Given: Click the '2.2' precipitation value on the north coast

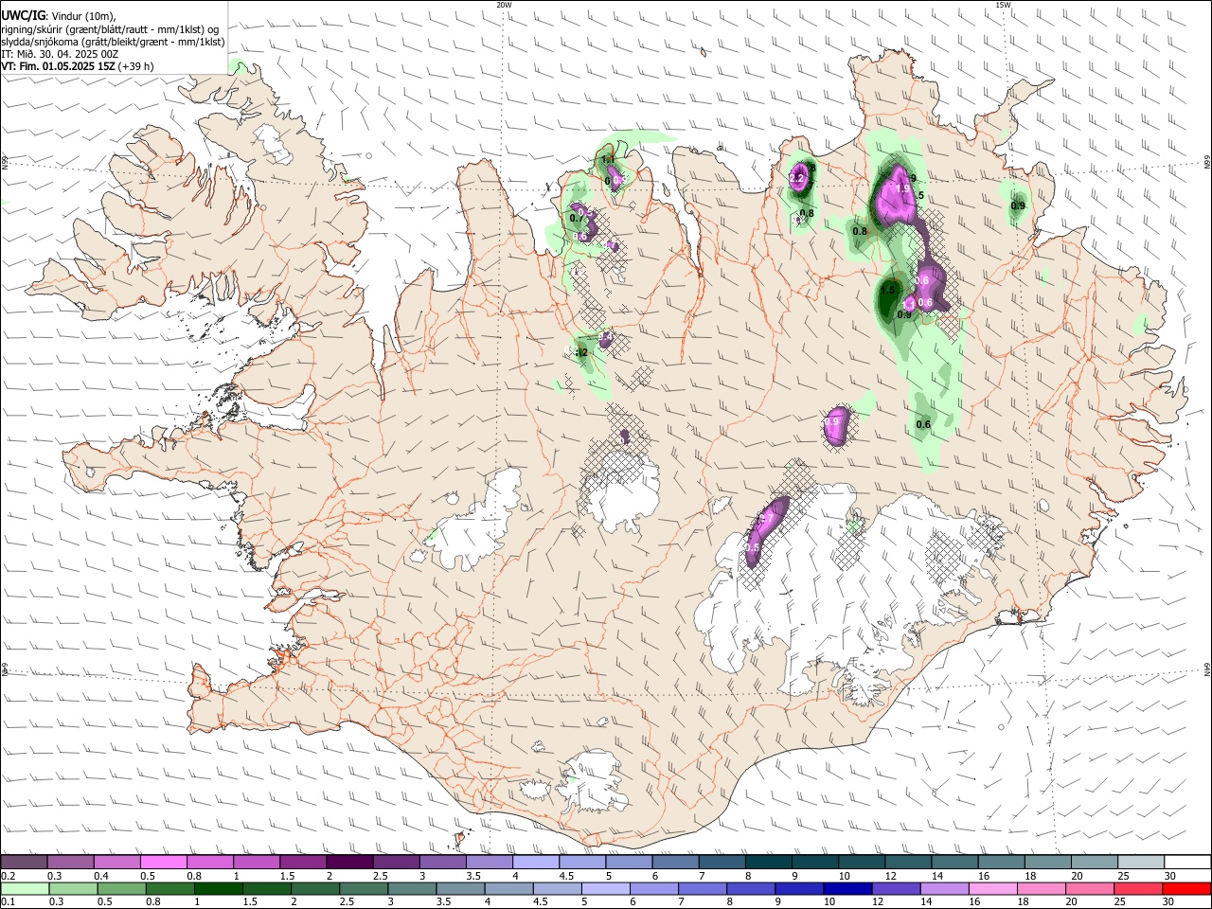Looking at the screenshot, I should tap(796, 178).
